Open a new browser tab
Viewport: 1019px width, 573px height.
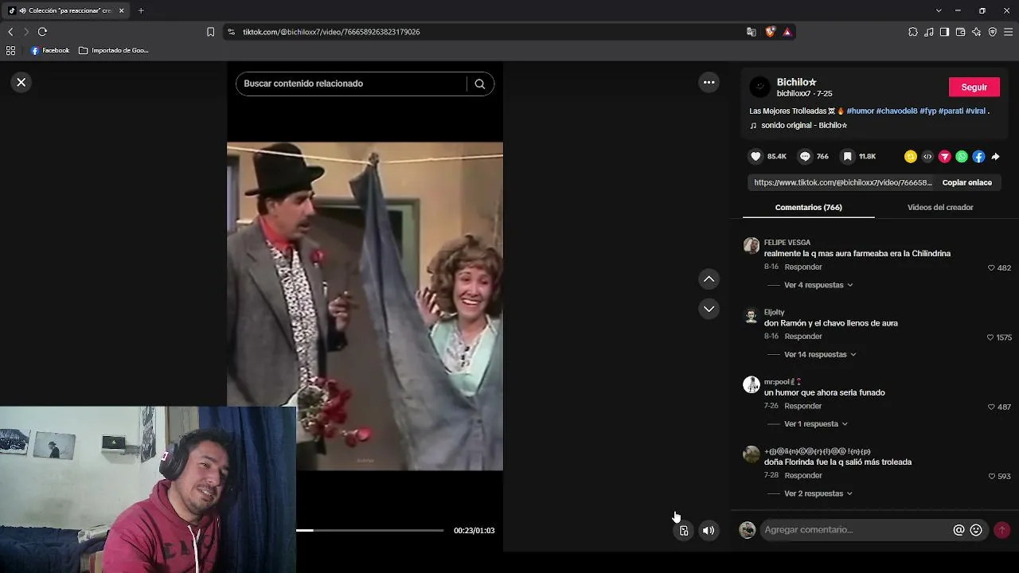[141, 10]
